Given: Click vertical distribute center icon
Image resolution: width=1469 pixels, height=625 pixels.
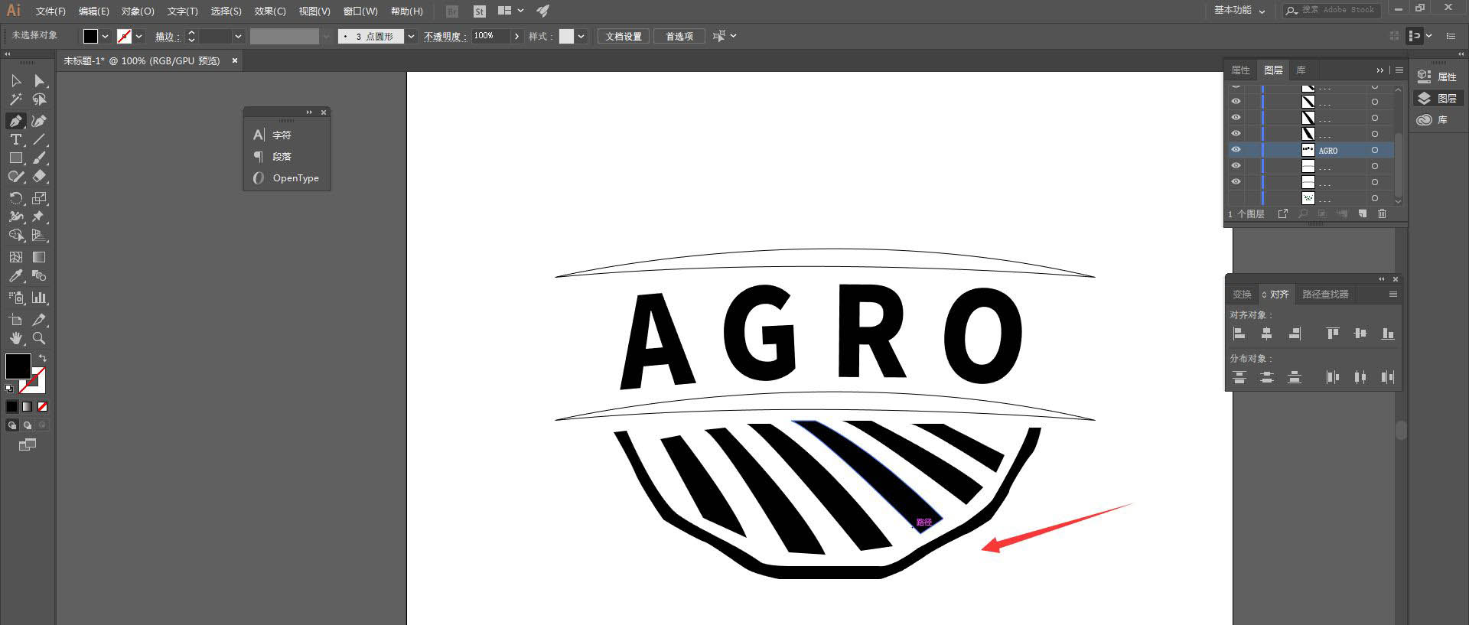Looking at the screenshot, I should pyautogui.click(x=1267, y=377).
